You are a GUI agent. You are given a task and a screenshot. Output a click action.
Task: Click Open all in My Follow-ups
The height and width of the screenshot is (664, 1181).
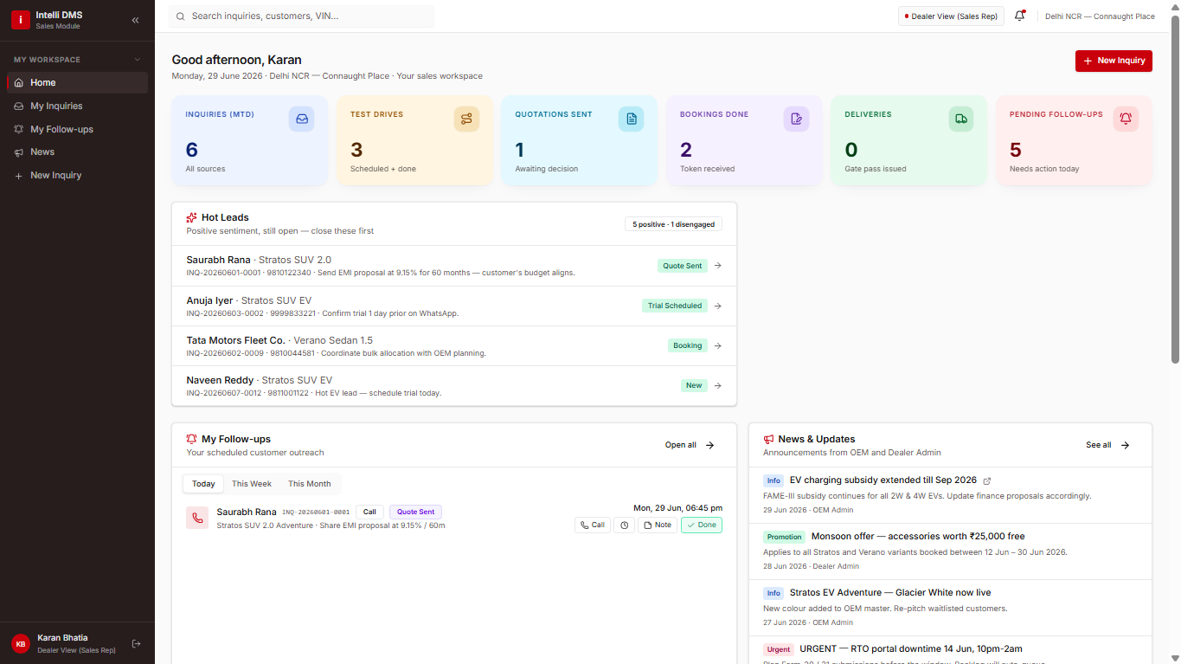690,445
